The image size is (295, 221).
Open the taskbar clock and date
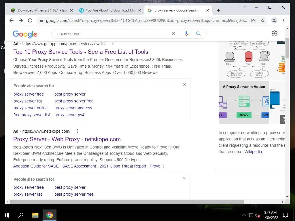270,215
